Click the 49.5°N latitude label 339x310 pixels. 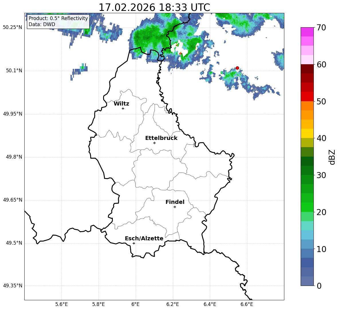14,243
